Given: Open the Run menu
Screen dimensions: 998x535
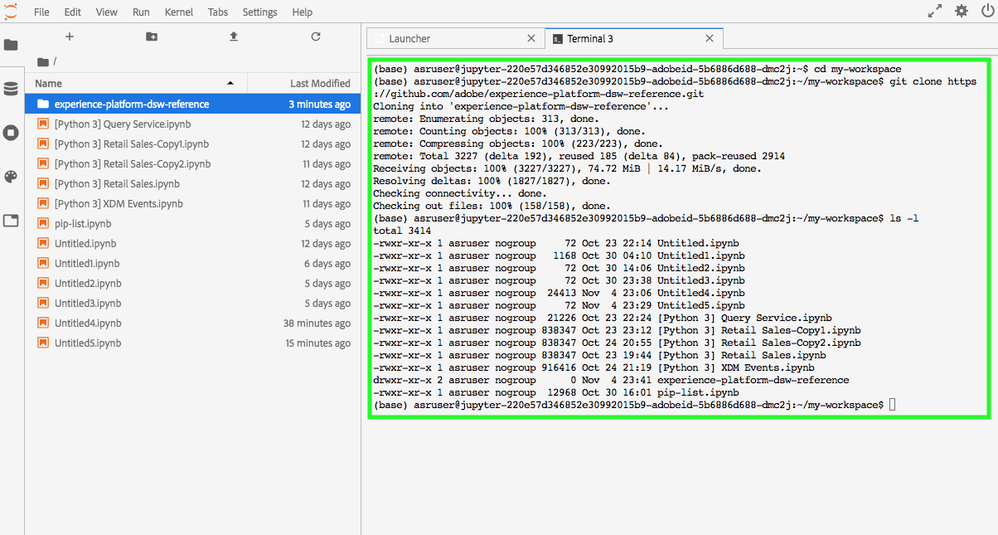Looking at the screenshot, I should click(141, 12).
